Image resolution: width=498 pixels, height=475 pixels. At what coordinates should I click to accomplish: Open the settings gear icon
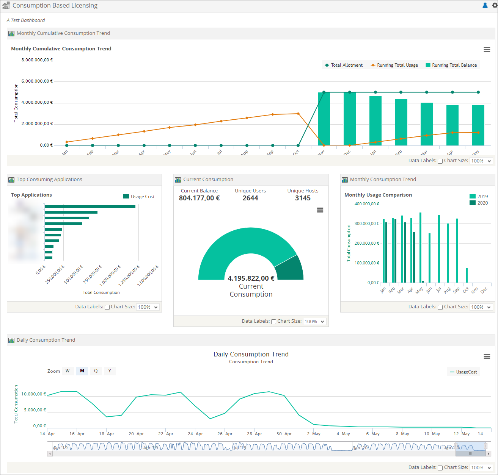495,5
